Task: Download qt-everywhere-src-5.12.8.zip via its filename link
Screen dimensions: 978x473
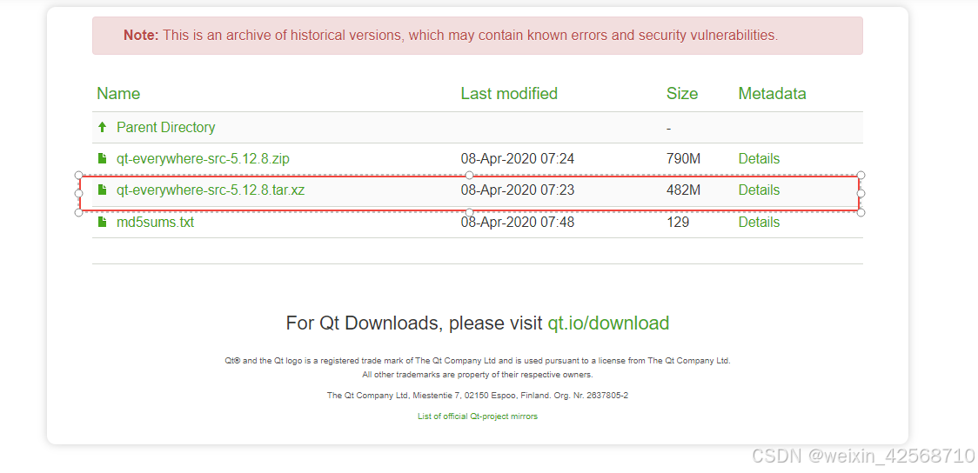Action: point(203,159)
